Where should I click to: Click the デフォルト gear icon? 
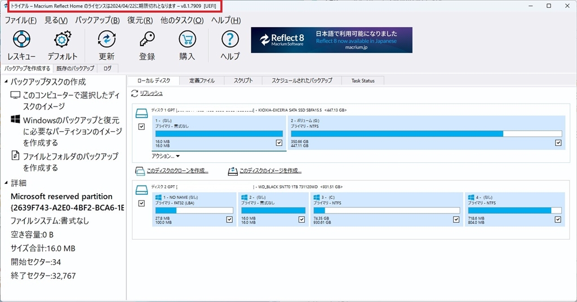click(62, 39)
